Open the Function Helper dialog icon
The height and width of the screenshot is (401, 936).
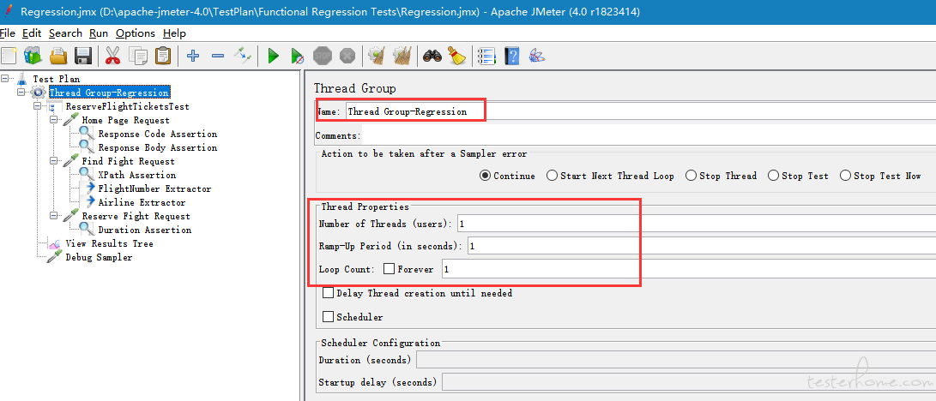point(487,56)
